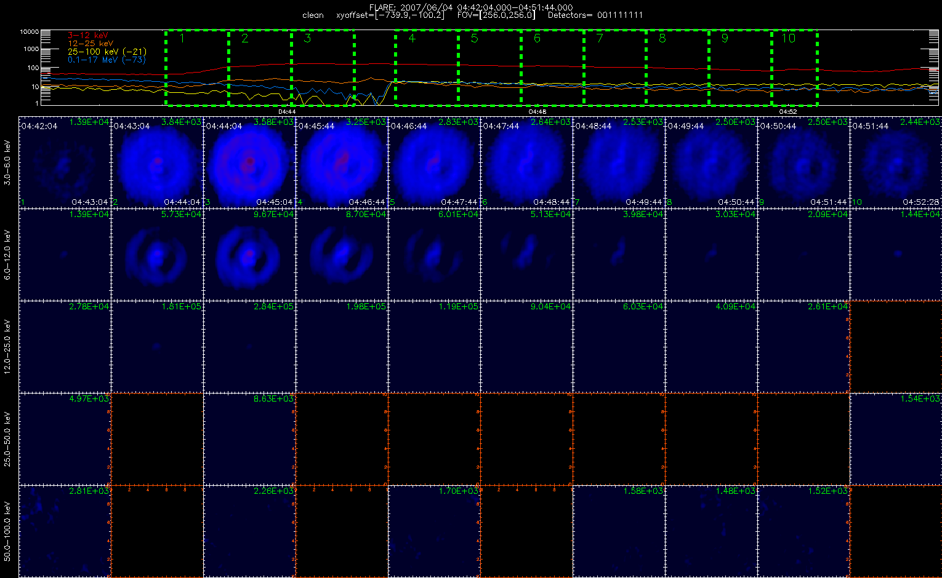Click the '1.52E+03' peak value
The height and width of the screenshot is (578, 942).
pos(828,491)
